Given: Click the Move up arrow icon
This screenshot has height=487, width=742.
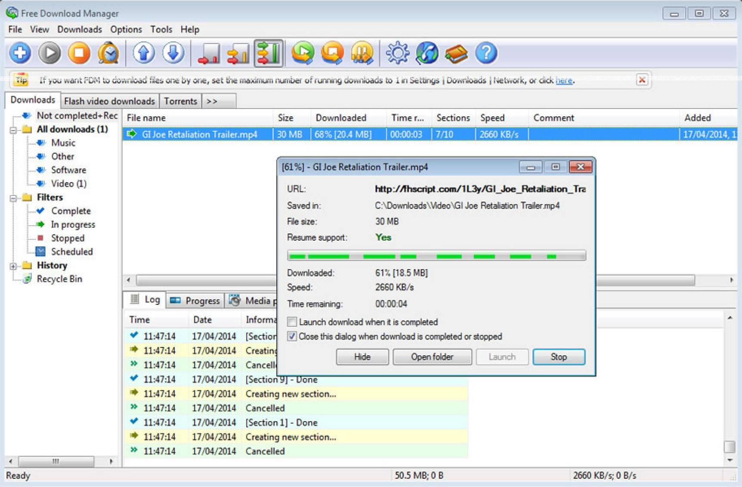Looking at the screenshot, I should point(143,53).
